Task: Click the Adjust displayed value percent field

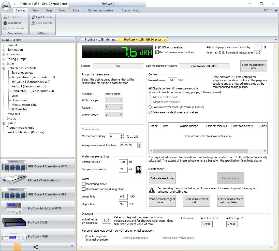Action: pyautogui.click(x=257, y=47)
